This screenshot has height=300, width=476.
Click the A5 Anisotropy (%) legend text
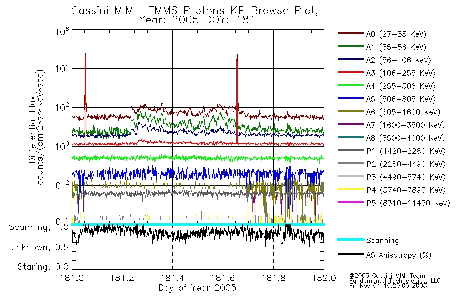399,255
